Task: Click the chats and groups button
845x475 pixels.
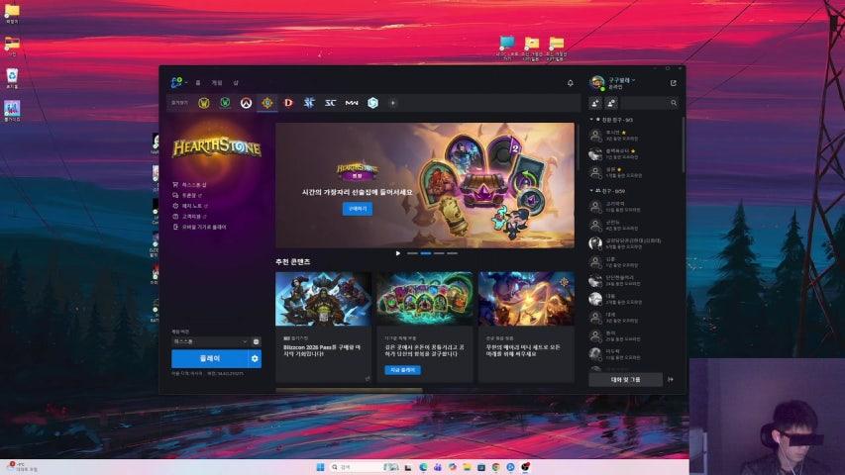Action: click(626, 380)
